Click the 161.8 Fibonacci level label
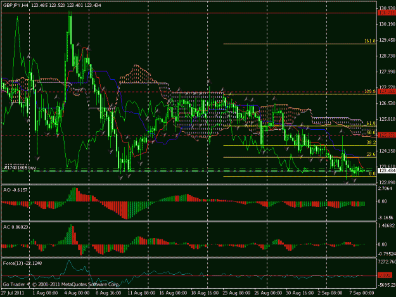The image size is (396, 297). 370,41
